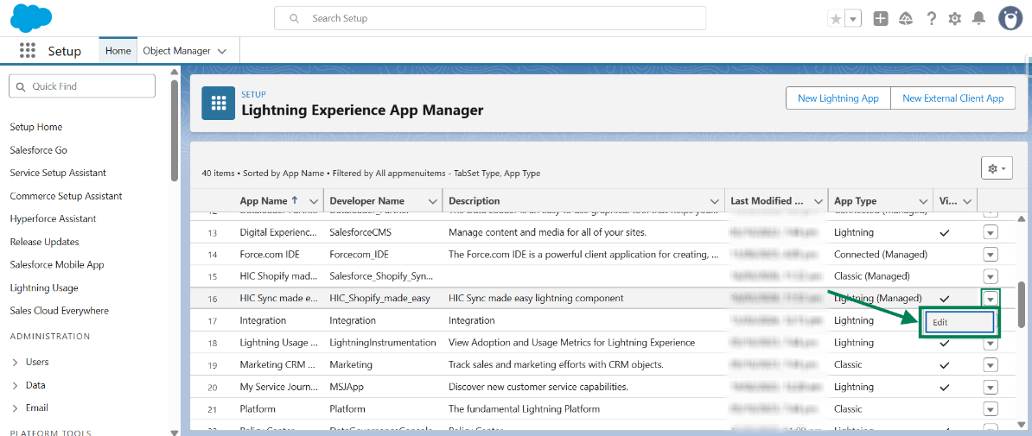Click the global actions plus icon
Viewport: 1032px width, 436px height.
881,19
